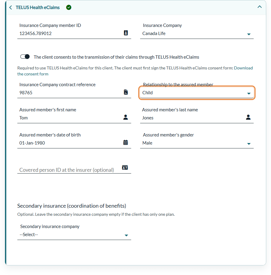Click the 'Optional. Leave the secondary insurance company empty' note
The height and width of the screenshot is (275, 271).
(x=96, y=214)
